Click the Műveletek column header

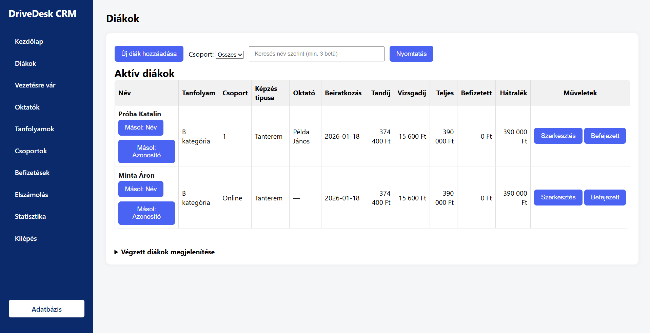pyautogui.click(x=580, y=93)
